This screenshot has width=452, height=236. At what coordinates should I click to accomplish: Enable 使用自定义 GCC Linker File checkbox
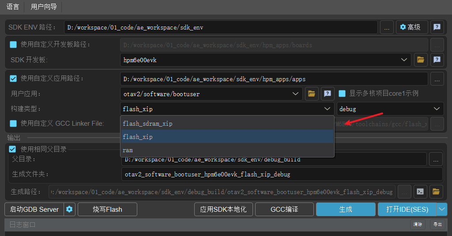pos(13,124)
